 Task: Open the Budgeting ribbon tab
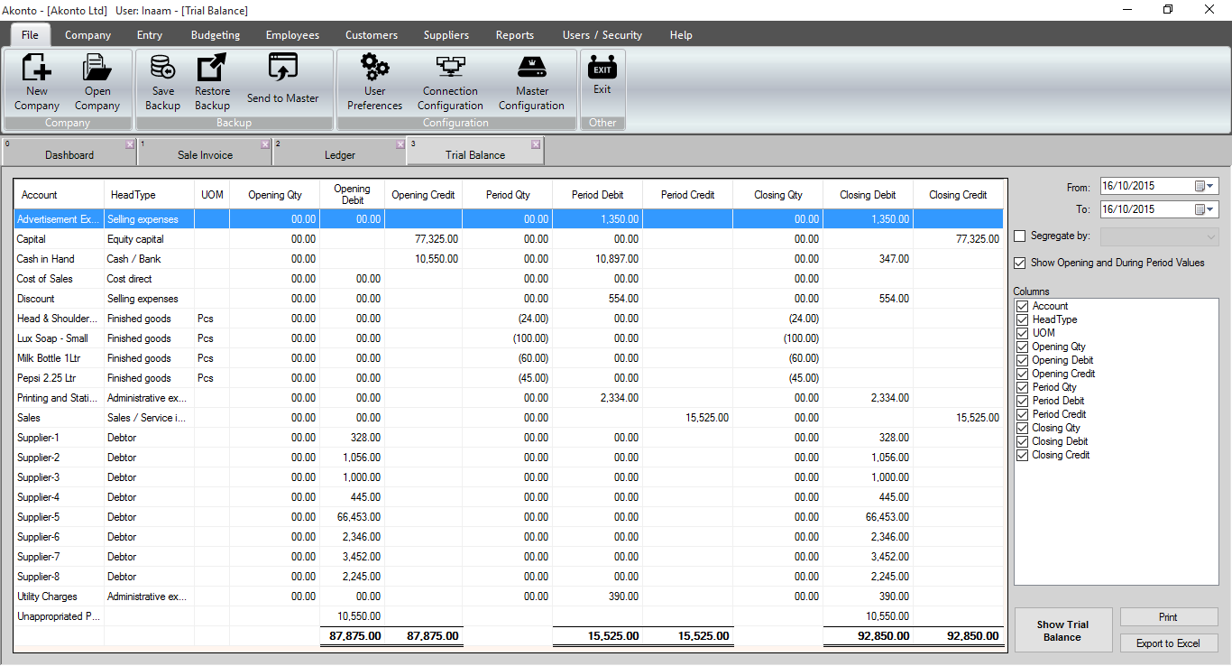(x=216, y=35)
